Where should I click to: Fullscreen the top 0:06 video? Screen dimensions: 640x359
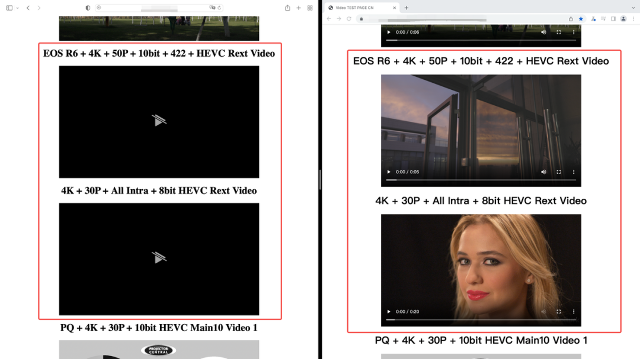pyautogui.click(x=559, y=32)
